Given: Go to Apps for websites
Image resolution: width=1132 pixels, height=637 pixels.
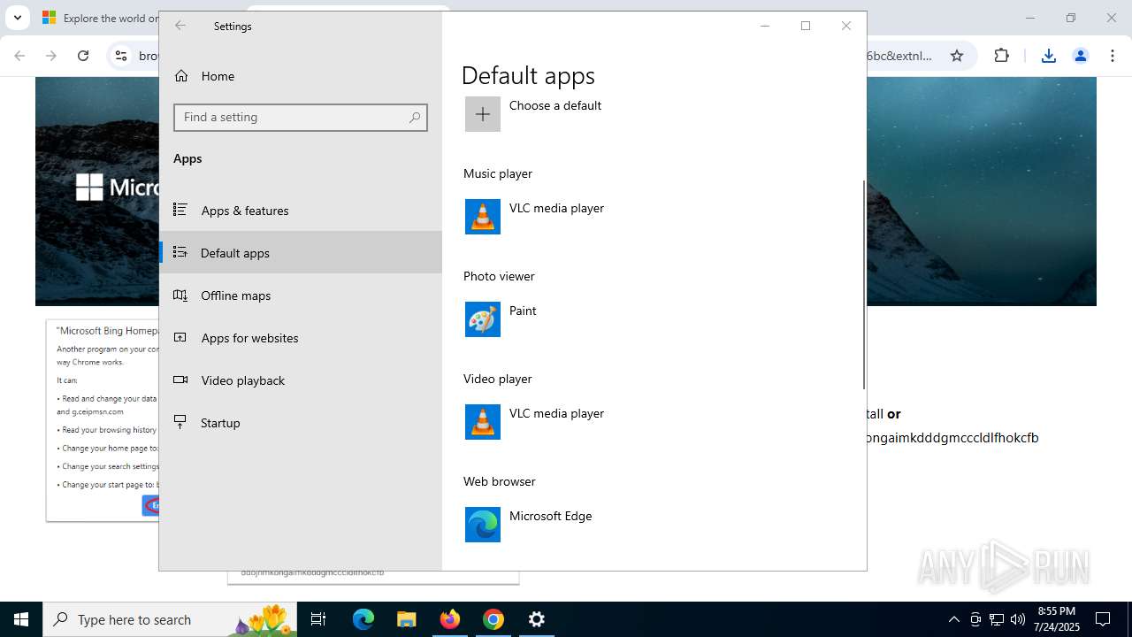Looking at the screenshot, I should tap(301, 338).
